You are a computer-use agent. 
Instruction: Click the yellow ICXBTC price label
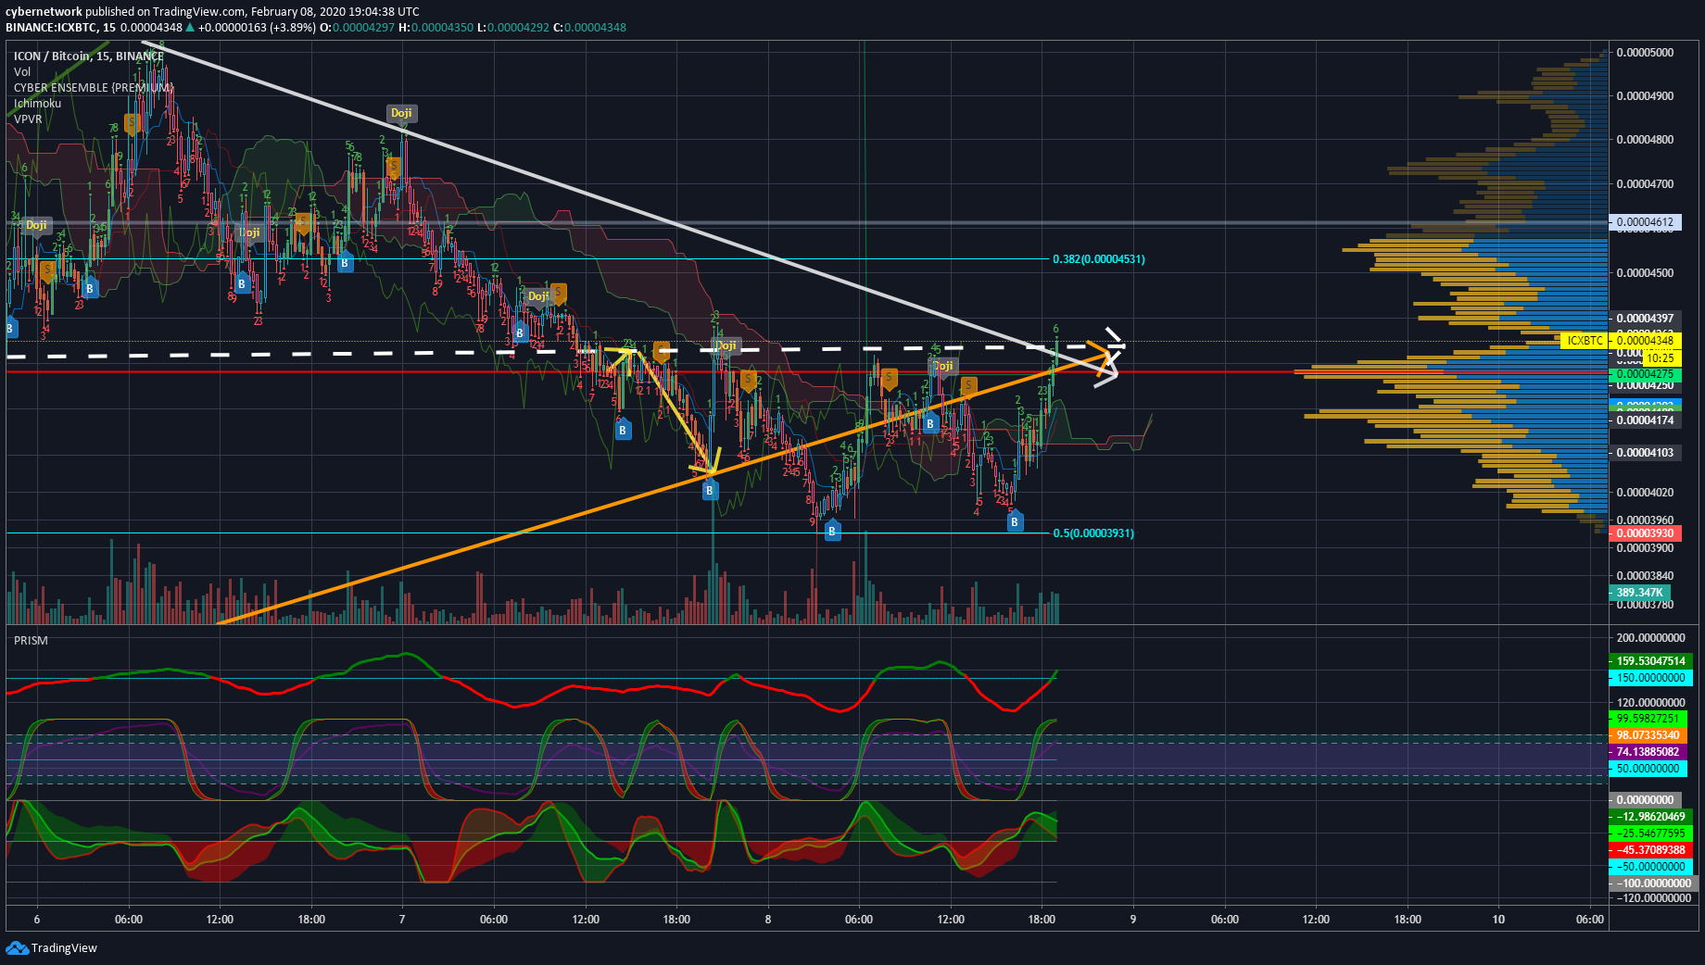pos(1584,341)
